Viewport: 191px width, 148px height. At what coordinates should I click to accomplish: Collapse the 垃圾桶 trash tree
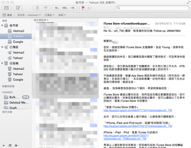click(2, 63)
